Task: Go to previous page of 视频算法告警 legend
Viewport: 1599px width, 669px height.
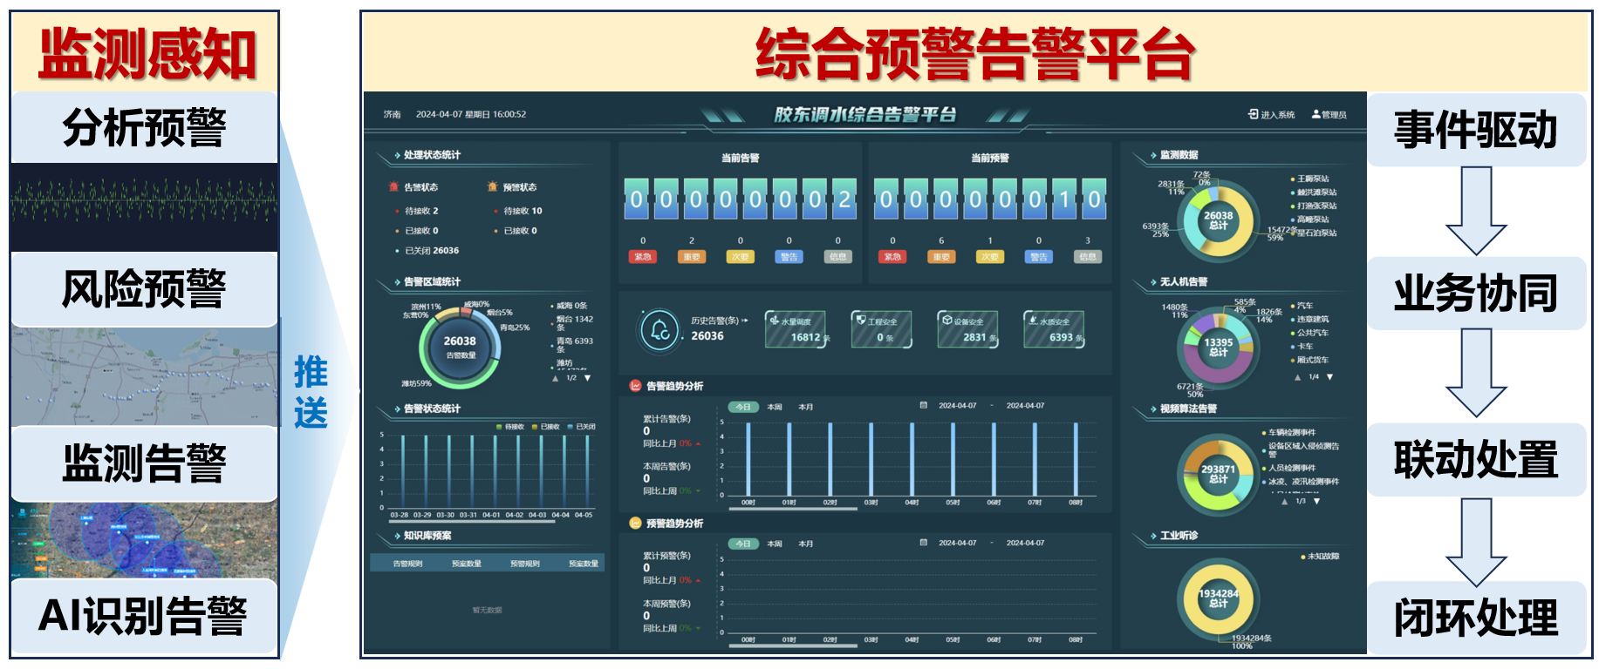Action: click(1285, 502)
